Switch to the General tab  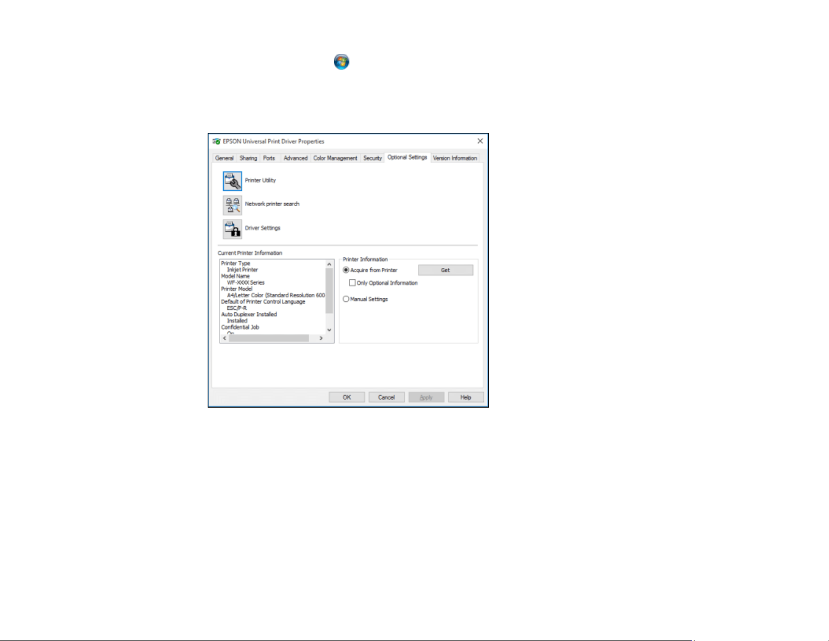tap(224, 158)
